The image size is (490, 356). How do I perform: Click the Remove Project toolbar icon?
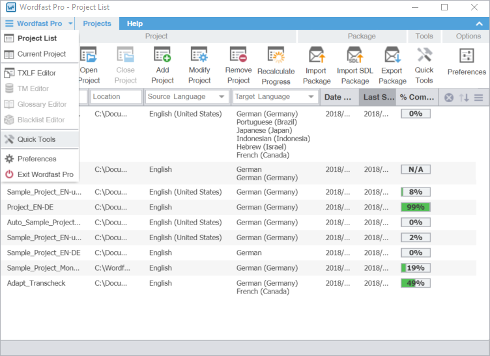238,54
